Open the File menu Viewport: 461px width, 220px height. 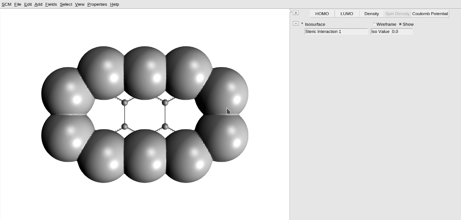pyautogui.click(x=17, y=4)
